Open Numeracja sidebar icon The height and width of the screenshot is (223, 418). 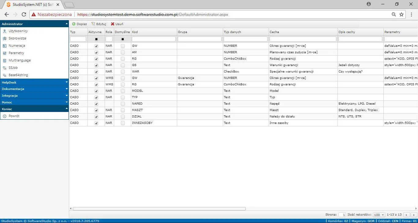pyautogui.click(x=5, y=46)
